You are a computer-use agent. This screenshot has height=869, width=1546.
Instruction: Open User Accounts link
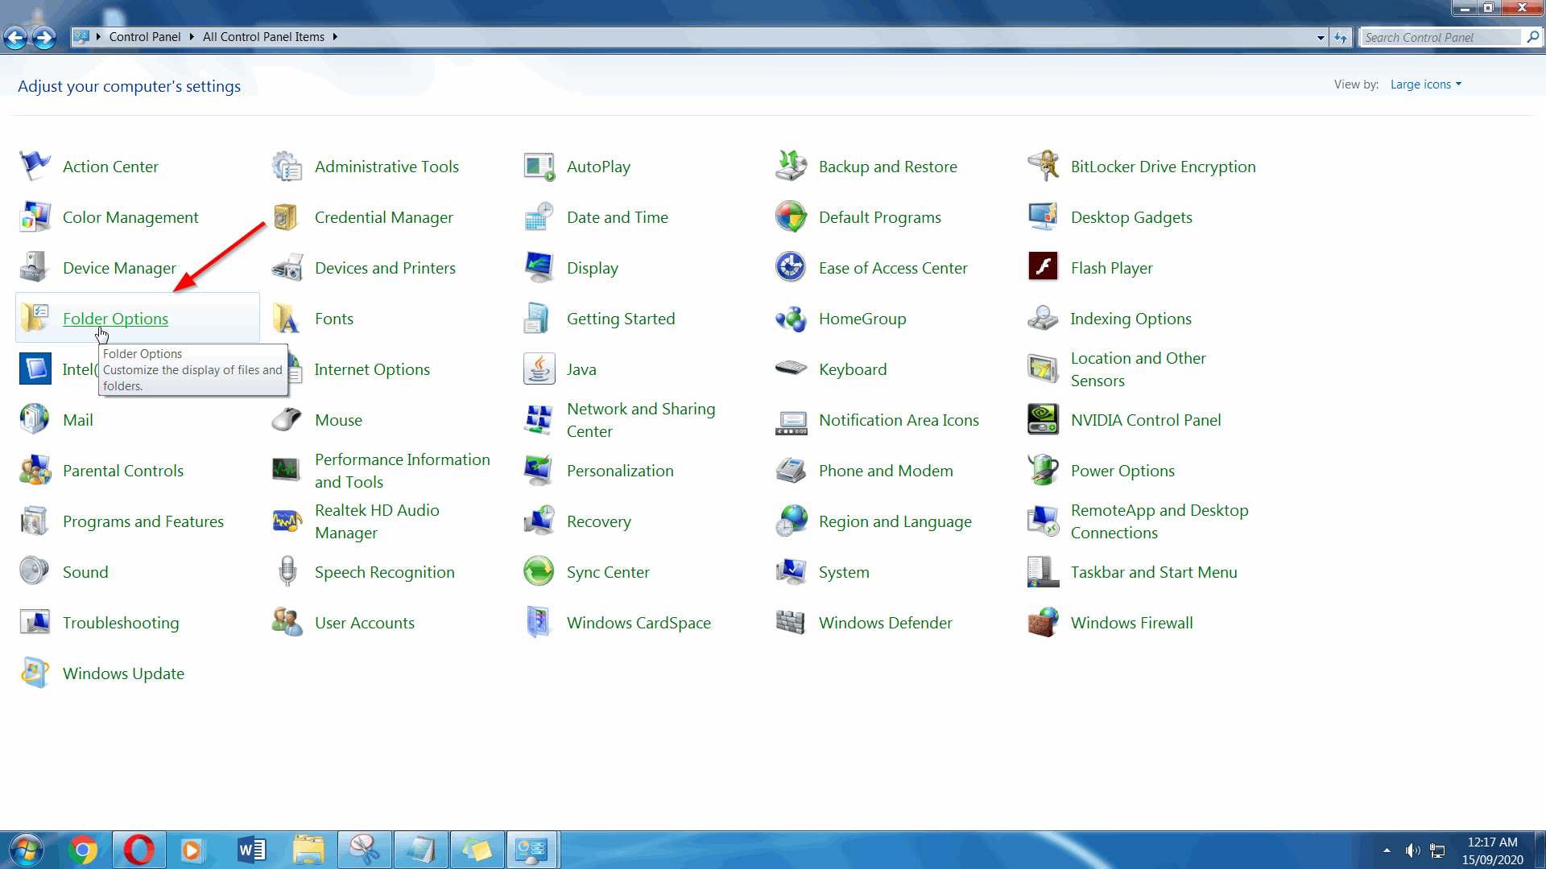(x=364, y=623)
